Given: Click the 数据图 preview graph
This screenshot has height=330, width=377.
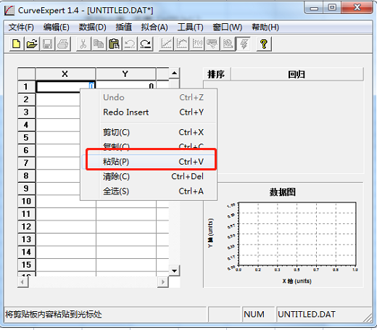Looking at the screenshot, I should pos(297,234).
